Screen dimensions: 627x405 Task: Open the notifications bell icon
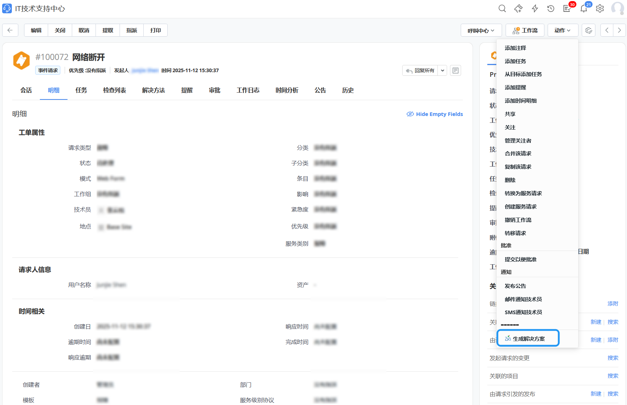584,9
